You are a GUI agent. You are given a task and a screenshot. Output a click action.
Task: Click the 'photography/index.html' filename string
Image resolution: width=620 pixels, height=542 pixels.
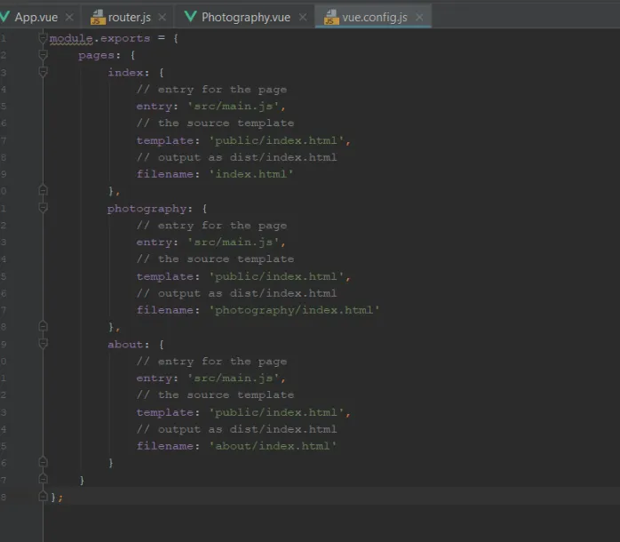point(294,310)
